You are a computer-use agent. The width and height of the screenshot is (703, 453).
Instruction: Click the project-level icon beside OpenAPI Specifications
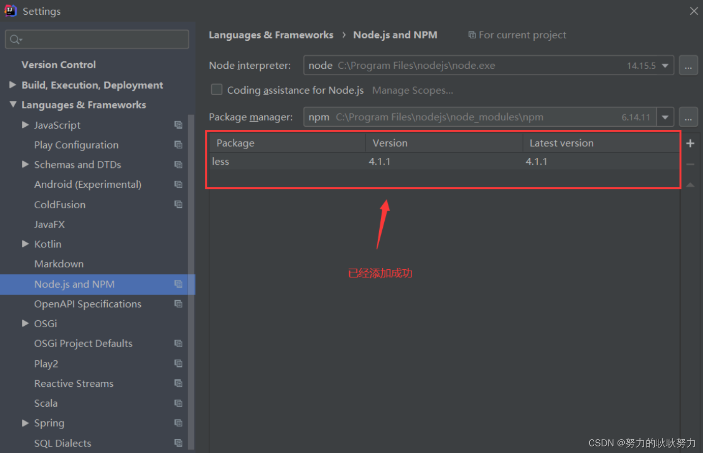click(x=178, y=304)
